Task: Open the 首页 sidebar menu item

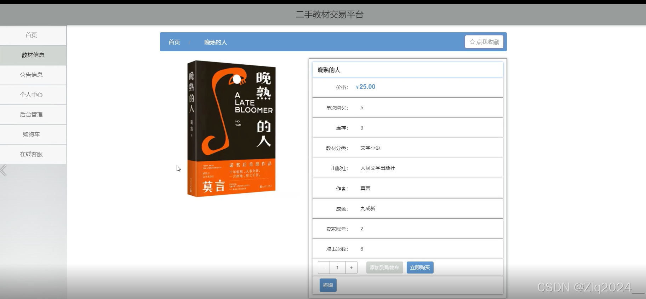Action: pos(33,35)
